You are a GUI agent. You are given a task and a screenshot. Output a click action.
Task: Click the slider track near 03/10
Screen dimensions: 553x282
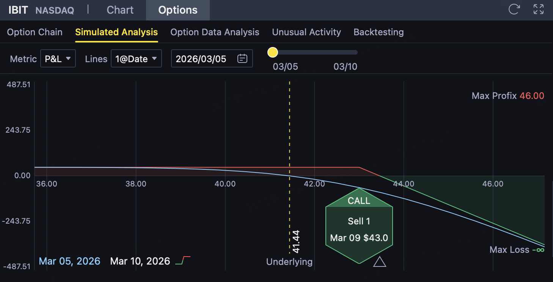[x=346, y=52]
